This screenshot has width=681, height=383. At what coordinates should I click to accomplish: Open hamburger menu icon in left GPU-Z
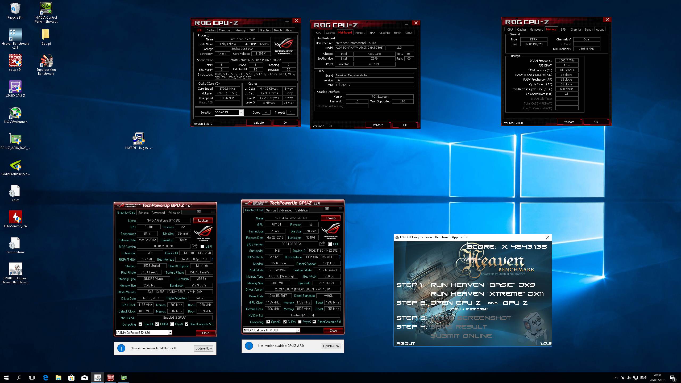[213, 211]
